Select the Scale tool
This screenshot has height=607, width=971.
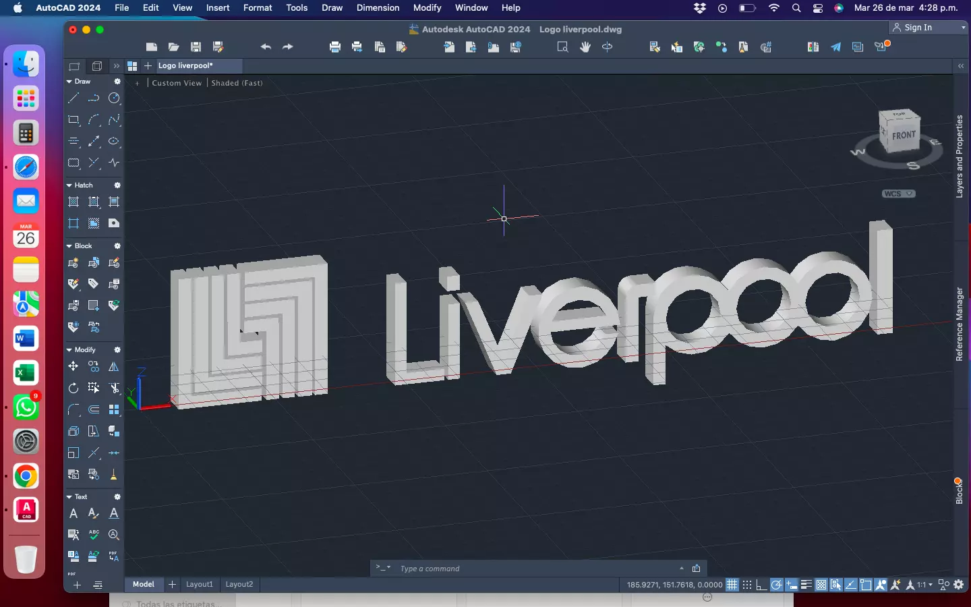point(73,453)
